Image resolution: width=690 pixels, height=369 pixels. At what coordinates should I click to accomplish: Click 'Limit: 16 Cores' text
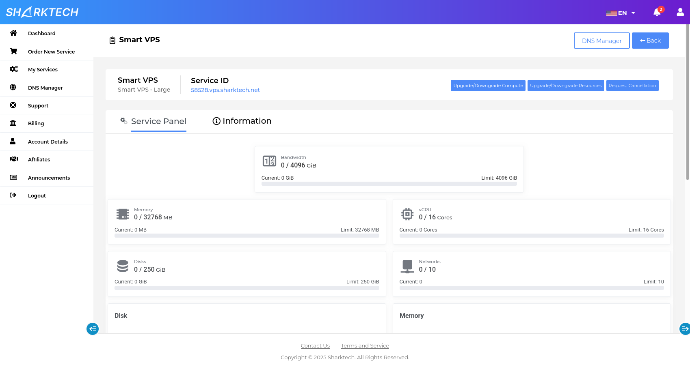pyautogui.click(x=646, y=230)
